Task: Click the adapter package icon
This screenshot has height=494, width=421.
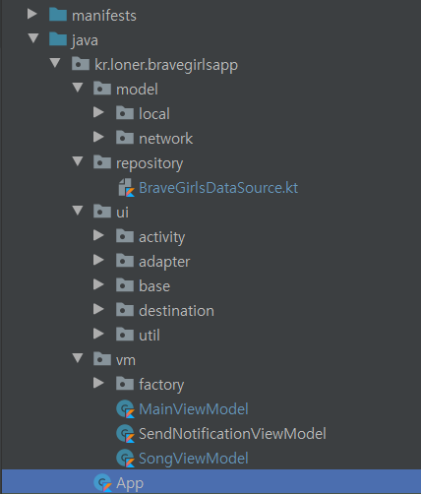Action: coord(125,261)
